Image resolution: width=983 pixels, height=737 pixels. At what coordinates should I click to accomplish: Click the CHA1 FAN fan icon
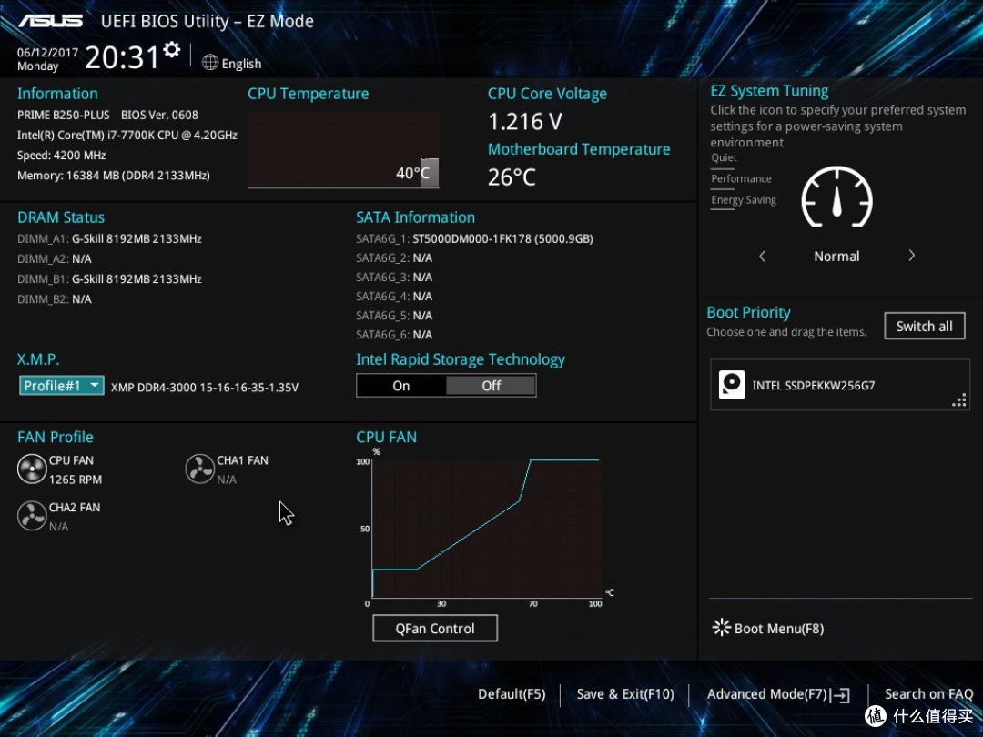pyautogui.click(x=200, y=469)
